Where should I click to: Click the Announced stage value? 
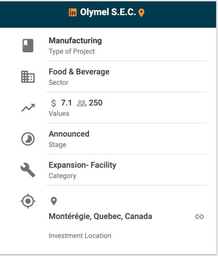point(69,134)
